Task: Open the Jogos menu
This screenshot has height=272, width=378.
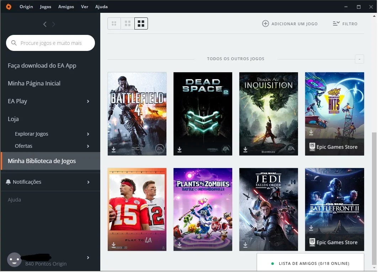Action: click(x=46, y=7)
